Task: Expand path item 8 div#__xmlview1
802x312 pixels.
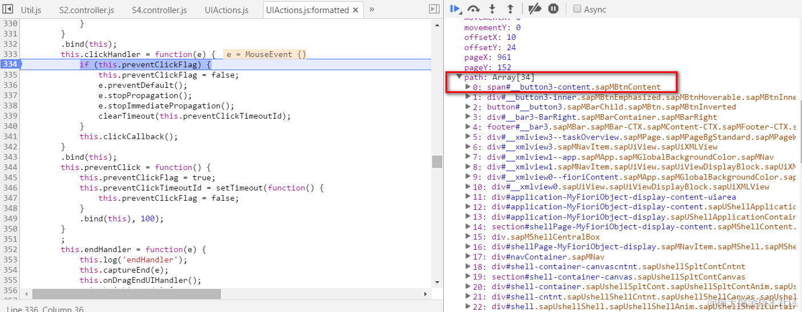Action: 468,167
